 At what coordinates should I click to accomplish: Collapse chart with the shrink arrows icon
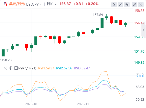[134, 5]
